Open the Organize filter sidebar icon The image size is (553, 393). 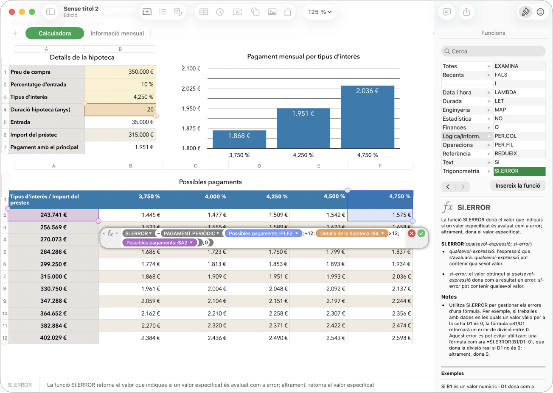540,12
